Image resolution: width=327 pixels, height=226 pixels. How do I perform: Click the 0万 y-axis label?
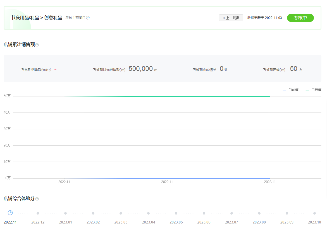pyautogui.click(x=8, y=178)
